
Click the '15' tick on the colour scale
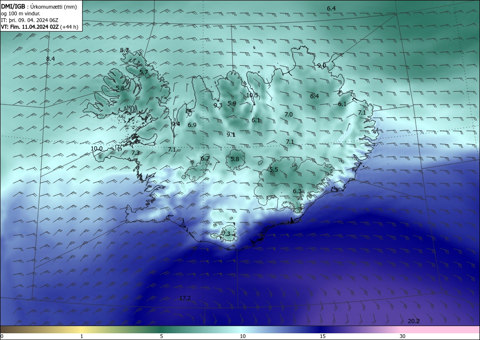click(x=323, y=336)
